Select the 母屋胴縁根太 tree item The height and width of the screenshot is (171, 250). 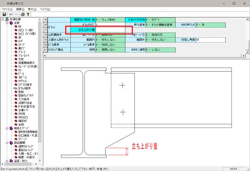[26, 63]
